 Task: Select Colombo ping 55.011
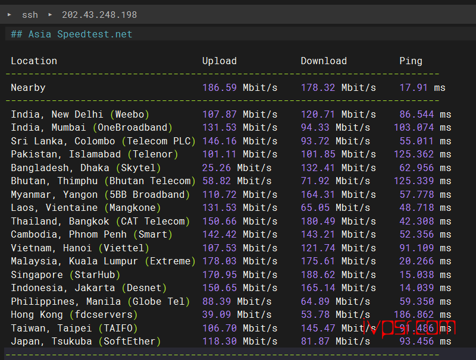(416, 141)
